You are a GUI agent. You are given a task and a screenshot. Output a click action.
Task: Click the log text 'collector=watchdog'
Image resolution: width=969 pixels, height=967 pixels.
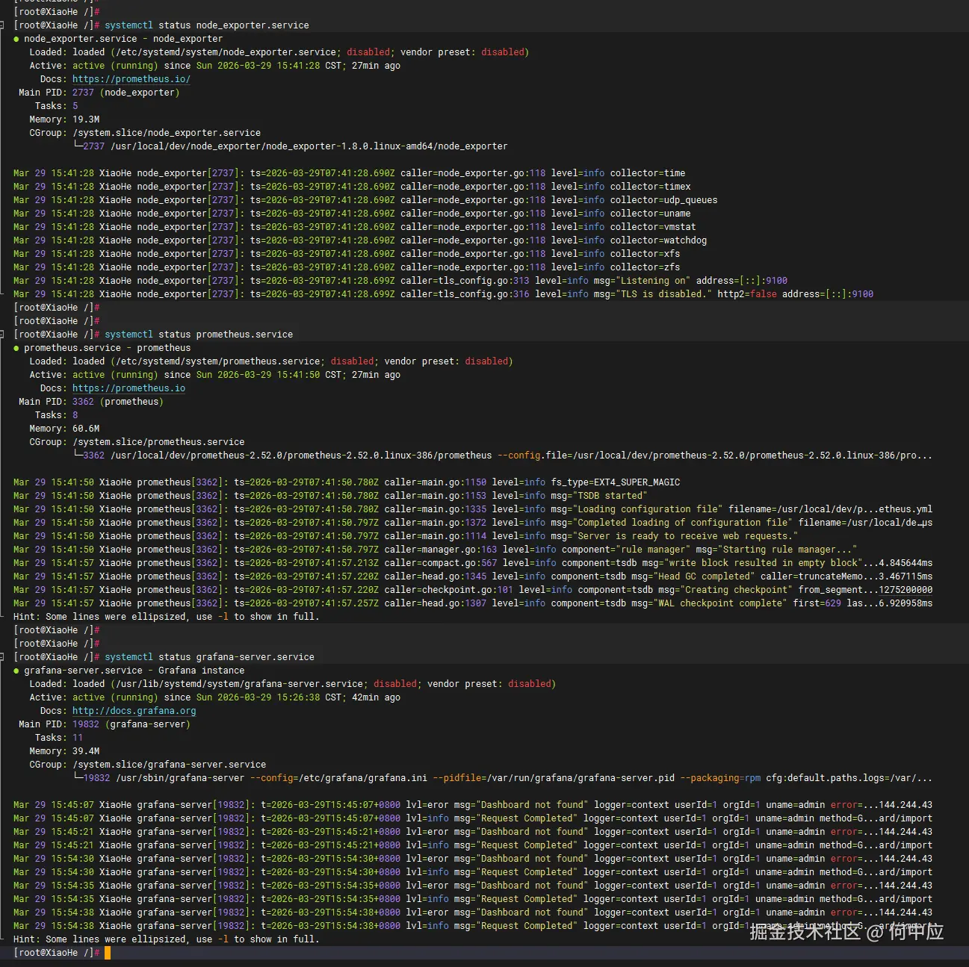(x=659, y=240)
